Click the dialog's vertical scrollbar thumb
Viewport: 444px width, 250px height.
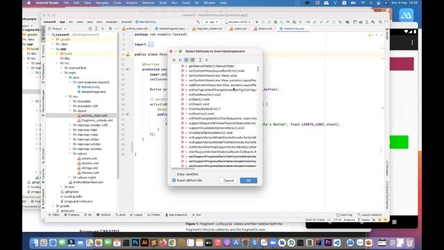pyautogui.click(x=257, y=69)
